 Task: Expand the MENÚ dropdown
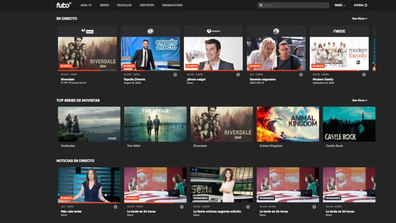point(340,5)
